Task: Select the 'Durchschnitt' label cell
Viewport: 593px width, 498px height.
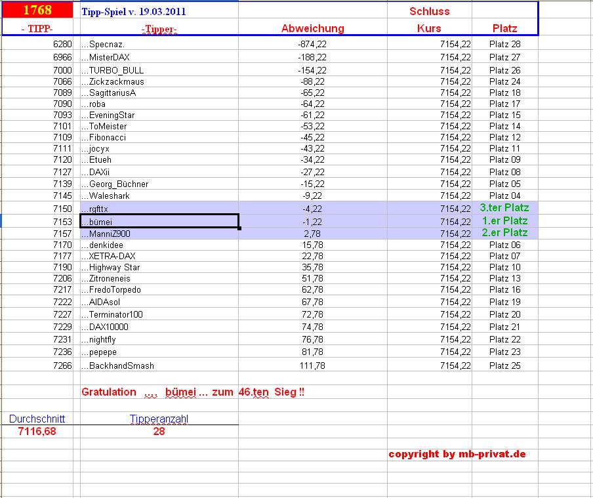Action: (x=37, y=419)
